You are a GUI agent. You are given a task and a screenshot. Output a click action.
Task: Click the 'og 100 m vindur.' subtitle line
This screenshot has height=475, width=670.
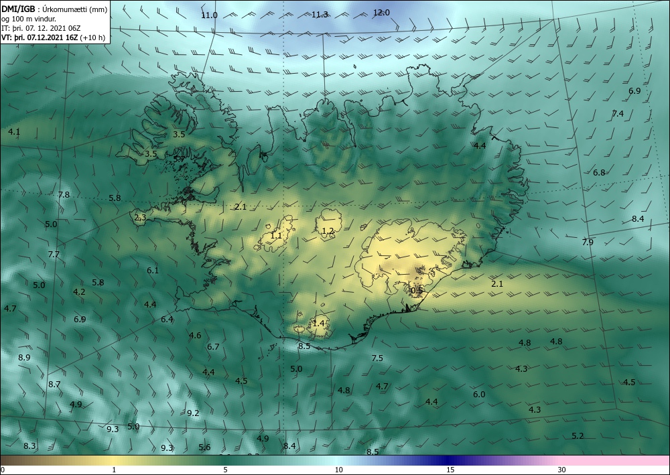[x=29, y=18]
